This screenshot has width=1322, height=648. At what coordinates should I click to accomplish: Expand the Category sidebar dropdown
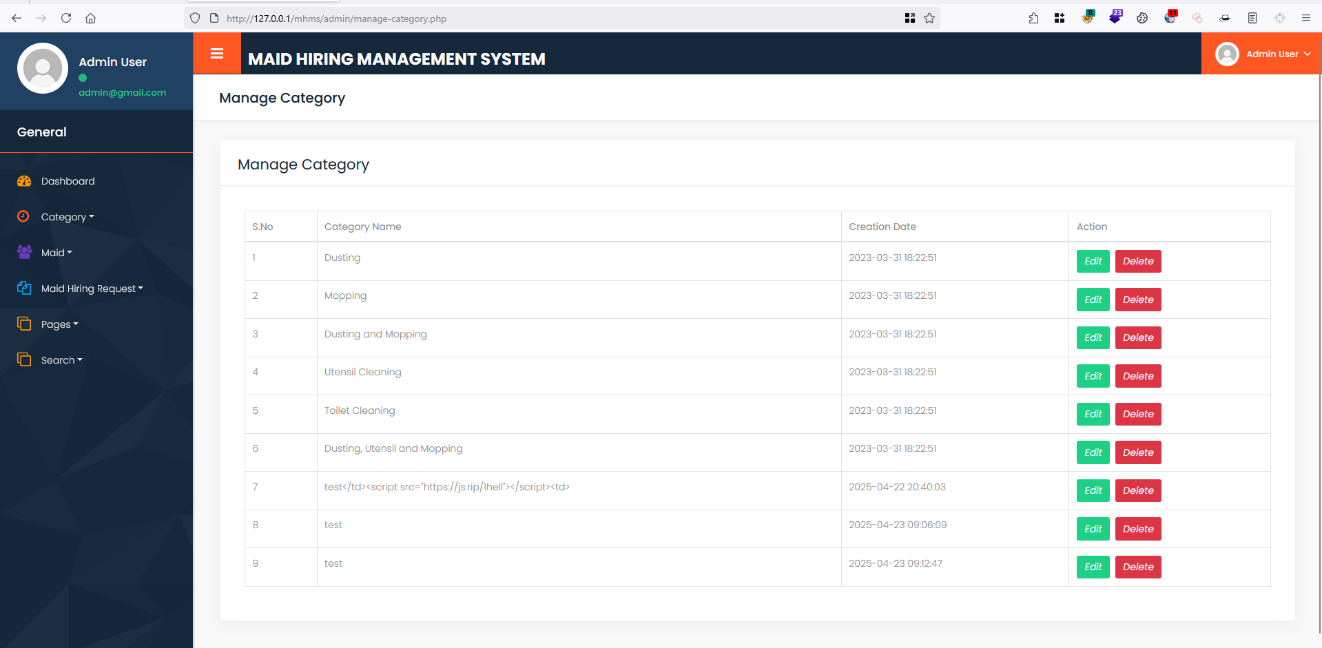click(68, 217)
